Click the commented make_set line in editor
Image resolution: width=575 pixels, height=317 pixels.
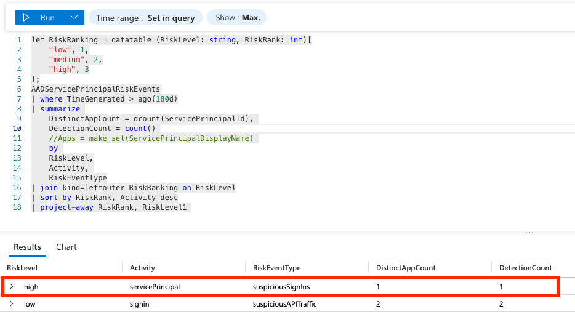[x=151, y=138]
